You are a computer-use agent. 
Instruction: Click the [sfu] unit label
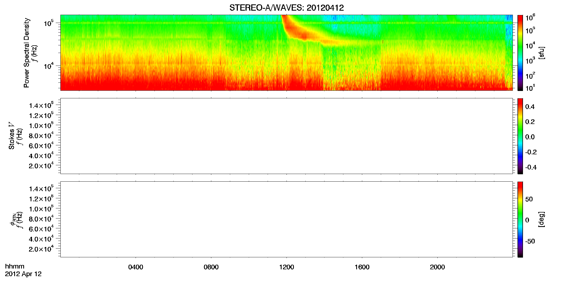pyautogui.click(x=542, y=53)
